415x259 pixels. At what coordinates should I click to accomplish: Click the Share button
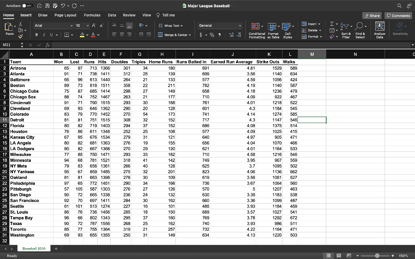tap(372, 15)
